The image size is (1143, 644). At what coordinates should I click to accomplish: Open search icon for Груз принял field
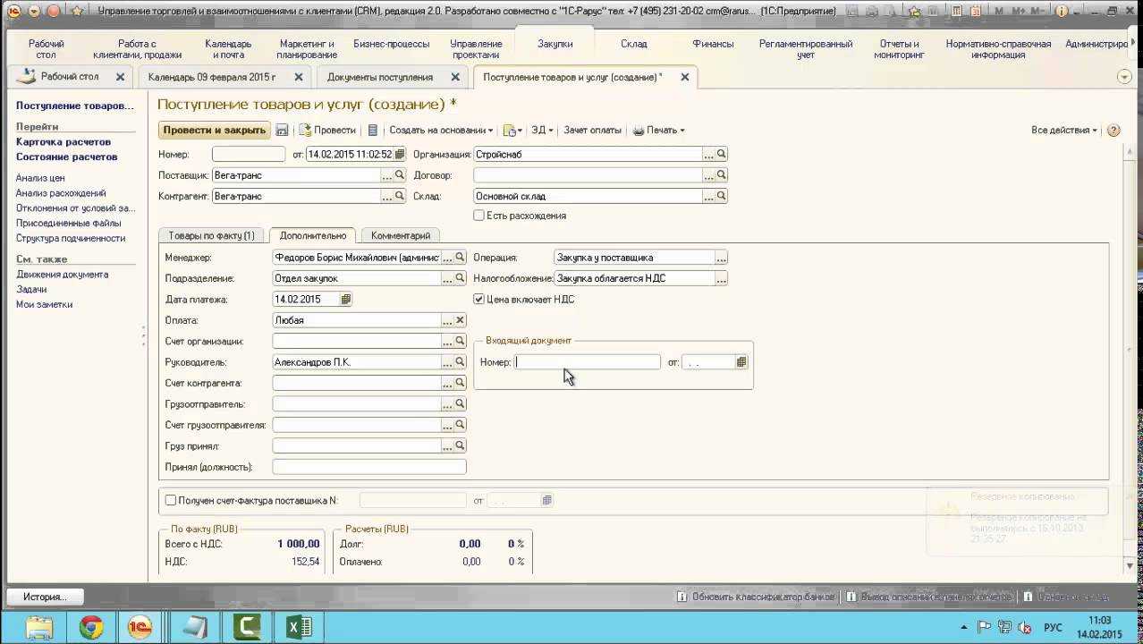pyautogui.click(x=461, y=445)
